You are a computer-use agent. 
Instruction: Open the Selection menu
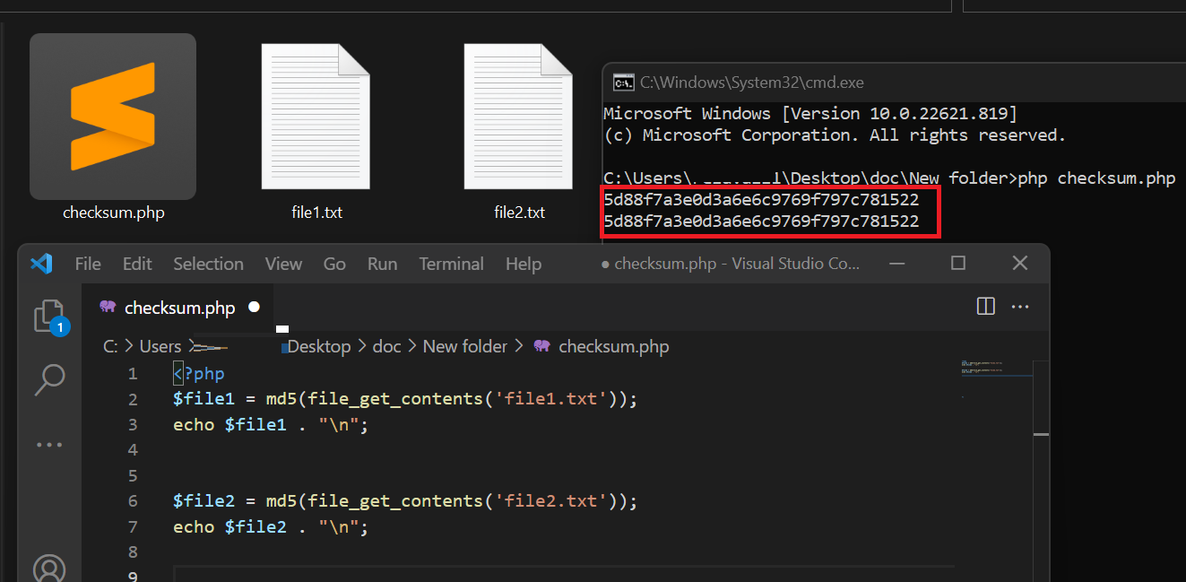point(208,264)
